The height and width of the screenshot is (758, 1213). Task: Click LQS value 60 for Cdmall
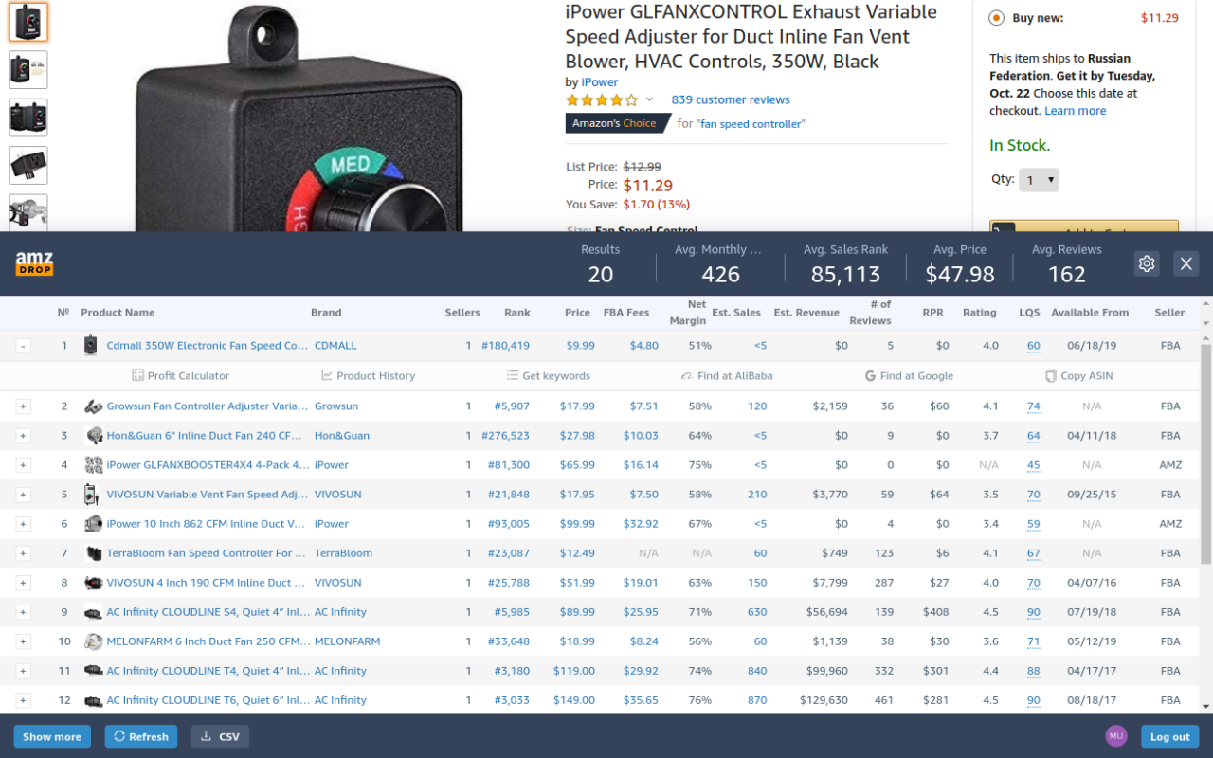(x=1033, y=346)
